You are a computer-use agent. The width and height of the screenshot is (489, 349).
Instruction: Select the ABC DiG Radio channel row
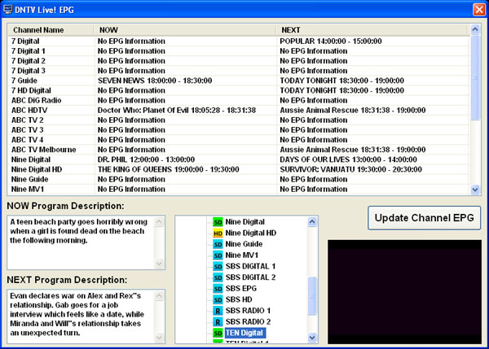click(x=239, y=100)
